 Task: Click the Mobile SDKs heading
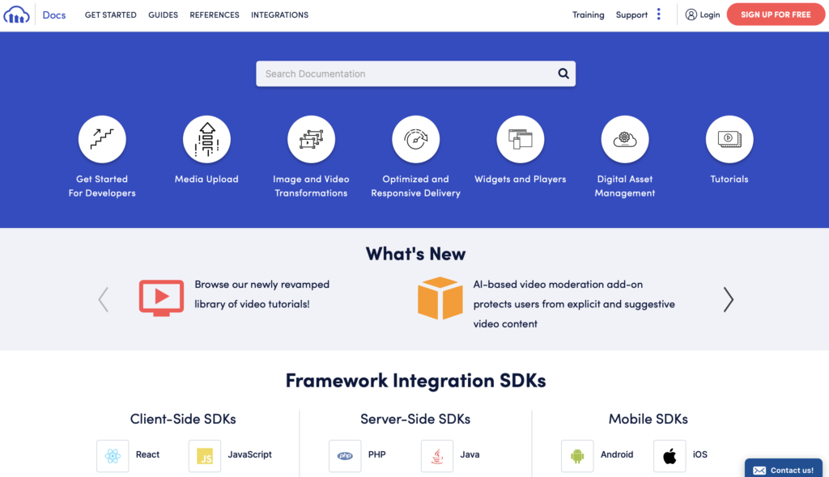(x=648, y=419)
